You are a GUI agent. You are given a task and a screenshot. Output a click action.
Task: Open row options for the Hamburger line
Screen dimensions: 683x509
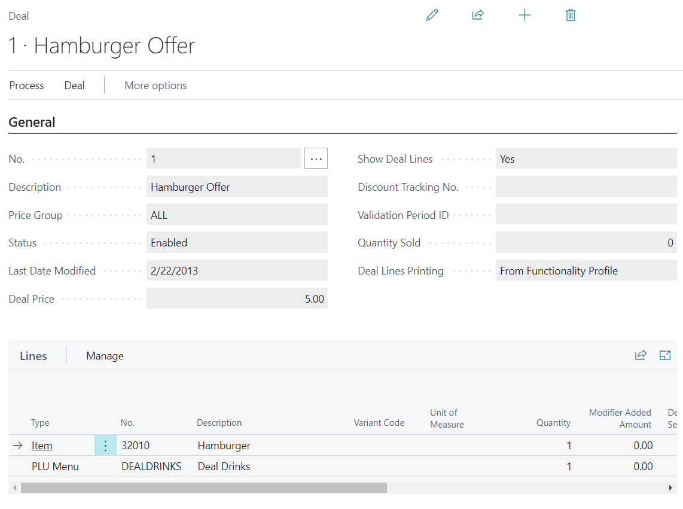click(105, 446)
